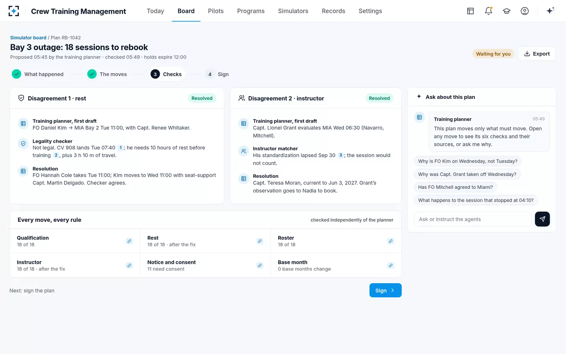Click the graduation cap training icon
Screen dimensions: 566x354
507,11
